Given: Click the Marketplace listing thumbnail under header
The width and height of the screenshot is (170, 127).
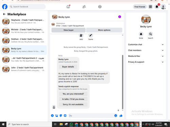Looking at the screenshot, I should (x=53, y=24).
